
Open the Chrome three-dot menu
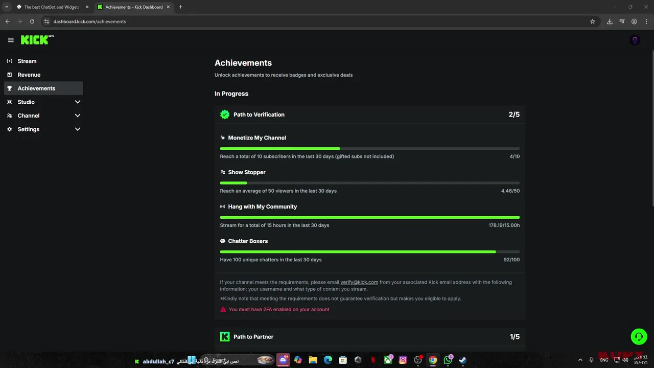(646, 21)
